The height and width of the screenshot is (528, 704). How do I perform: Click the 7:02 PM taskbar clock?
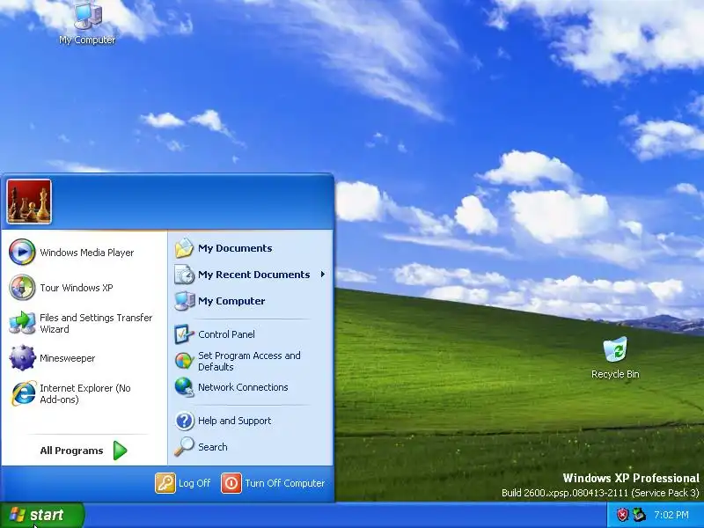point(671,515)
